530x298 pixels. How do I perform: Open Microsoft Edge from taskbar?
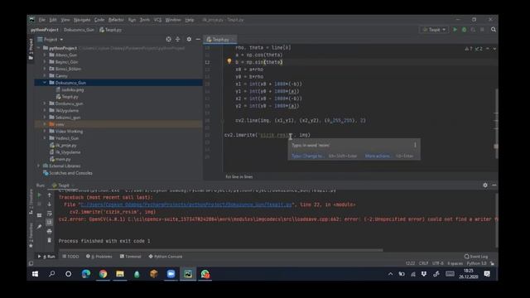(86, 274)
